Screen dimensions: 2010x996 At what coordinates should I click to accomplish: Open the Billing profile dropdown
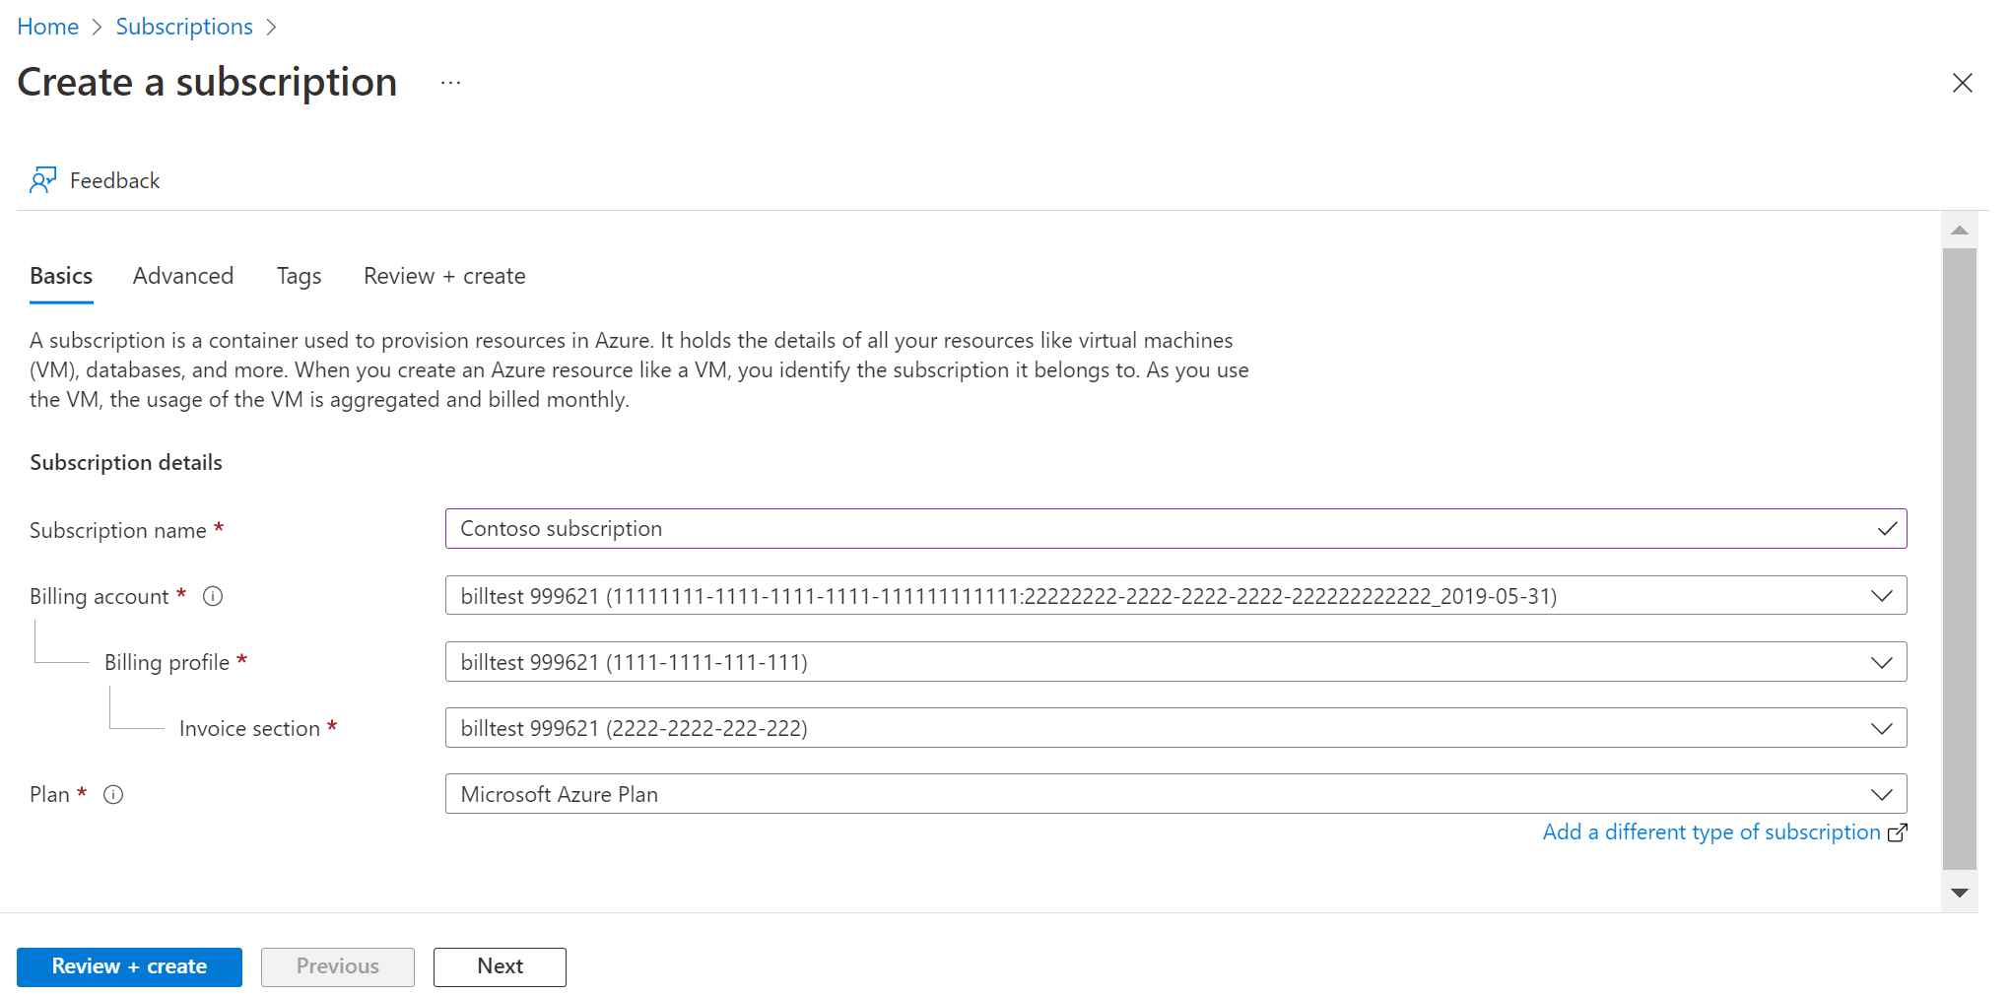click(x=1881, y=661)
